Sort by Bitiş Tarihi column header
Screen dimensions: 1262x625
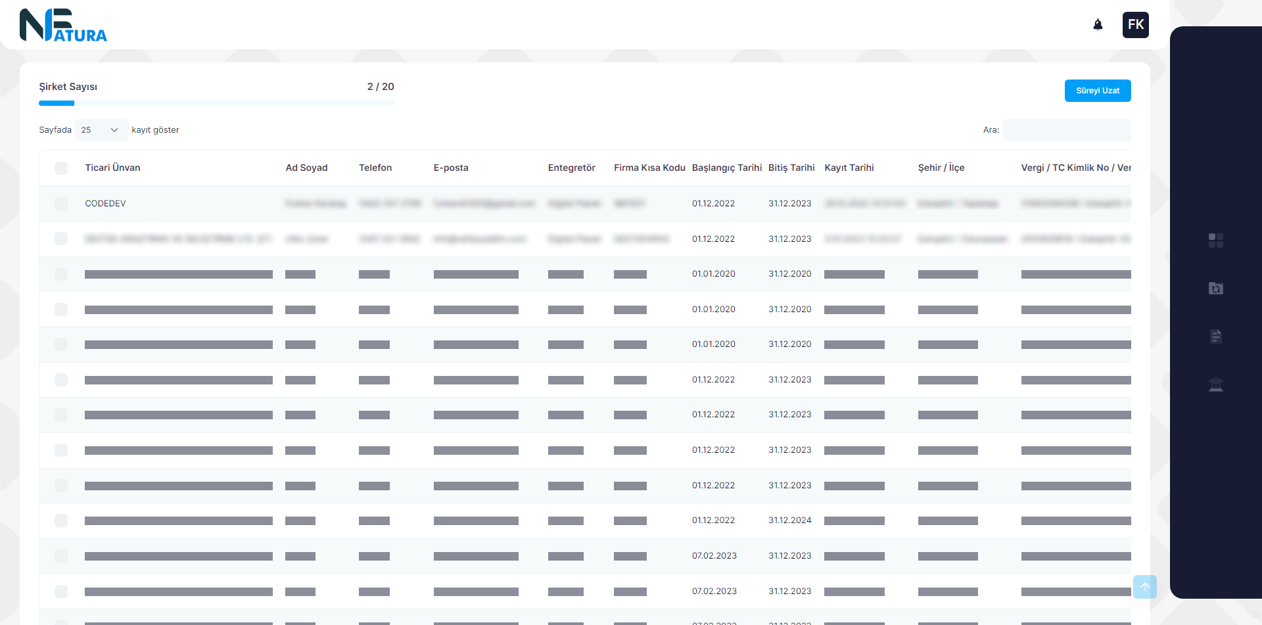(791, 168)
